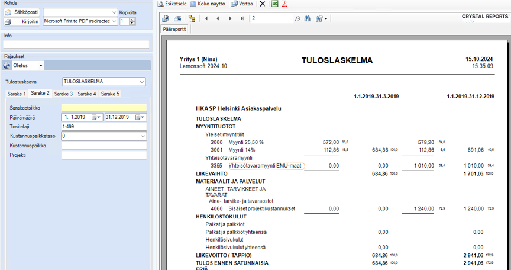Toggle the group tree icon
The height and width of the screenshot is (270, 511).
tap(192, 18)
